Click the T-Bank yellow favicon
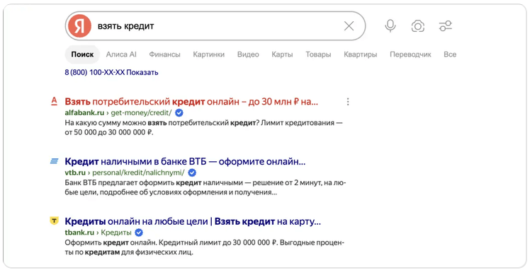Screen dimensions: 530x270 pyautogui.click(x=54, y=221)
